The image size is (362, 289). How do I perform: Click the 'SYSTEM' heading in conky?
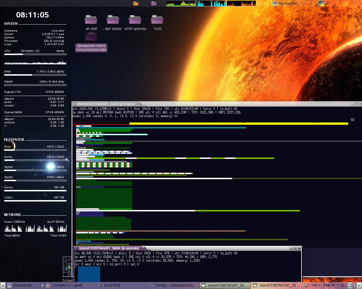(11, 24)
